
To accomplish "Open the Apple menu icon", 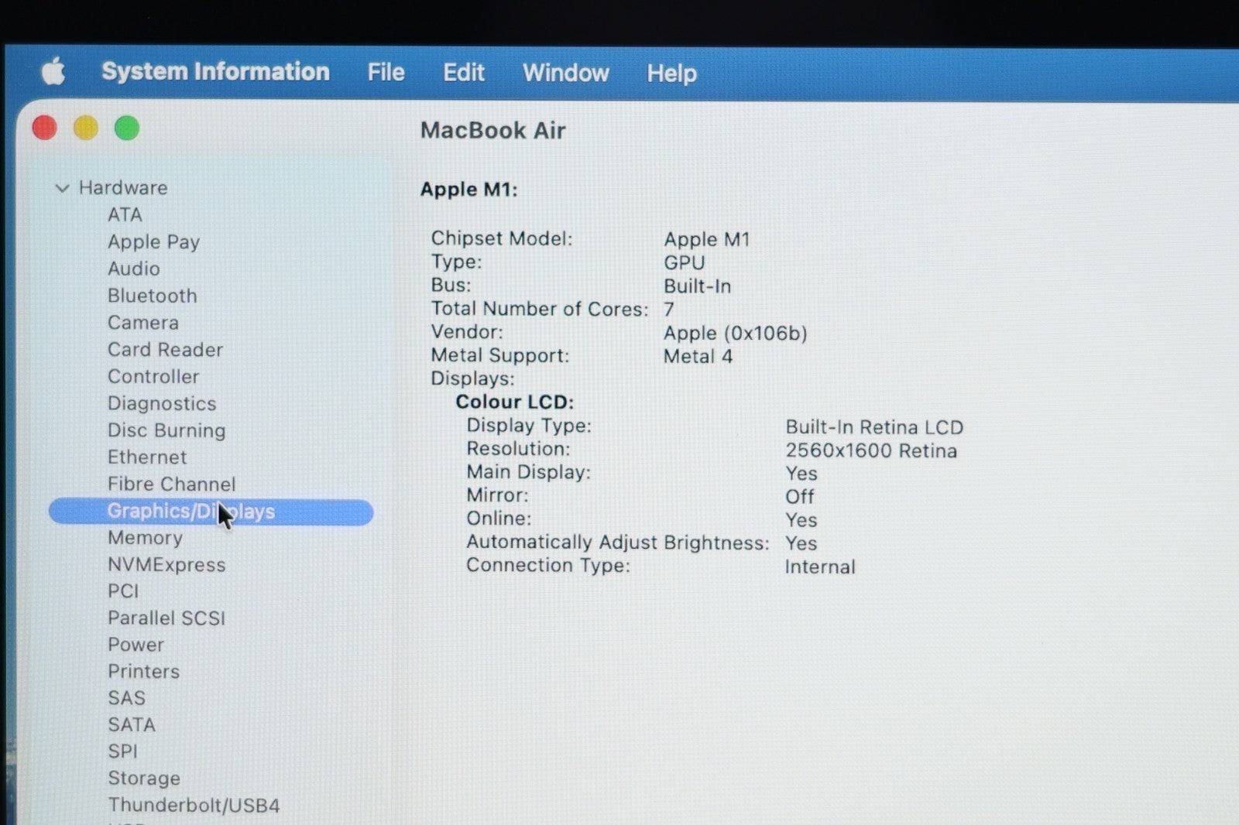I will (x=53, y=72).
